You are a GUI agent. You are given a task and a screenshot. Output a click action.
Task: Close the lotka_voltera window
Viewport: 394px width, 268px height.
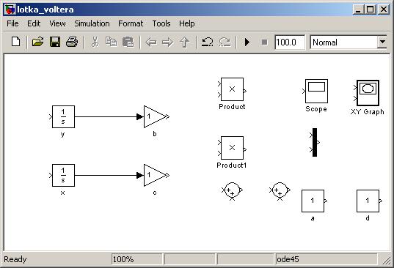384,10
